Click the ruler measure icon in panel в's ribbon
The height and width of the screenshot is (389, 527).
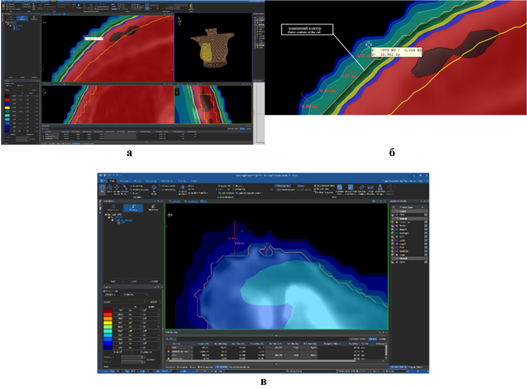pyautogui.click(x=361, y=188)
